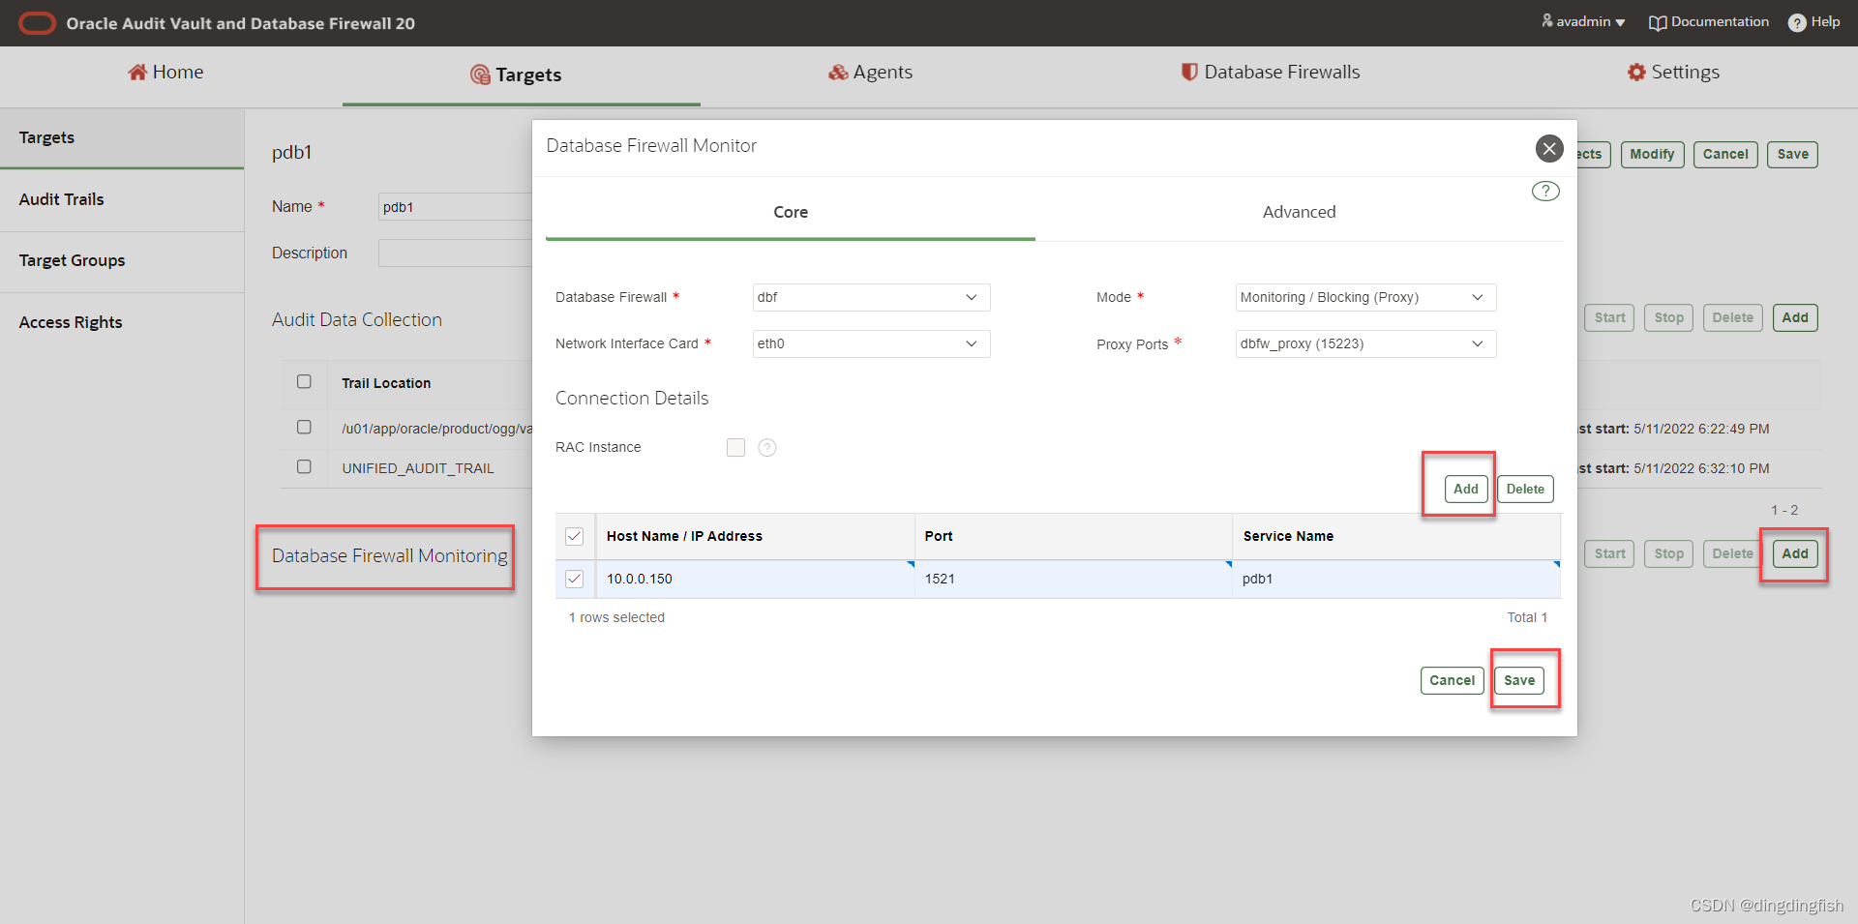This screenshot has width=1858, height=924.
Task: Click the Help question mark icon
Action: pos(1797,22)
